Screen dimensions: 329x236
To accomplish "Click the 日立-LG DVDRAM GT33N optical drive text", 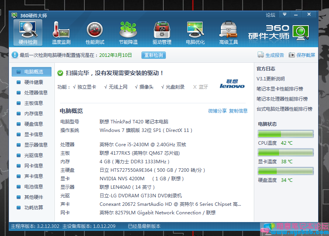I will click(x=141, y=196).
